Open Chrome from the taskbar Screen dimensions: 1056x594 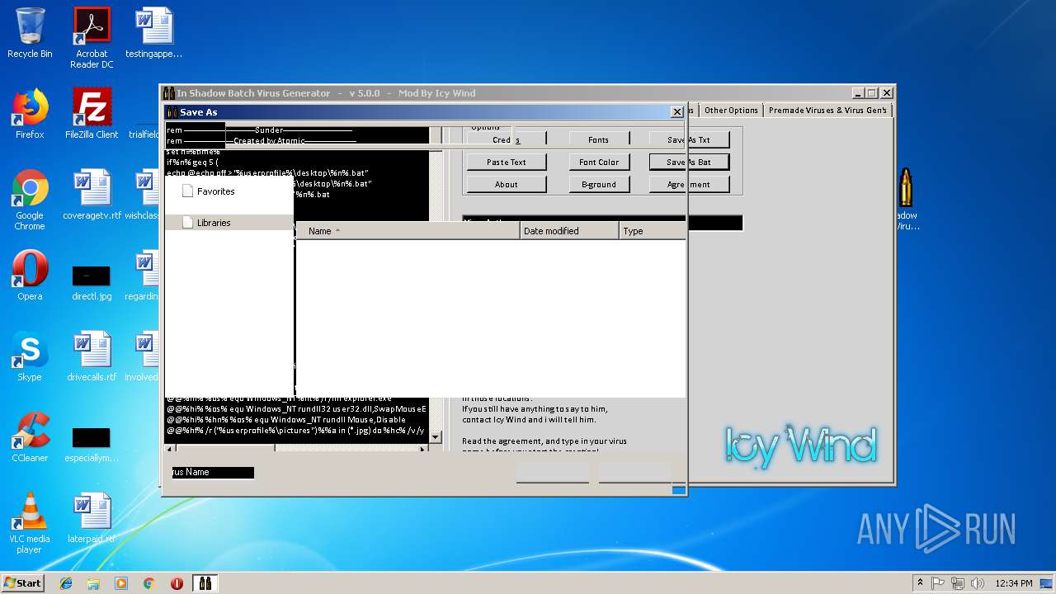click(x=149, y=583)
